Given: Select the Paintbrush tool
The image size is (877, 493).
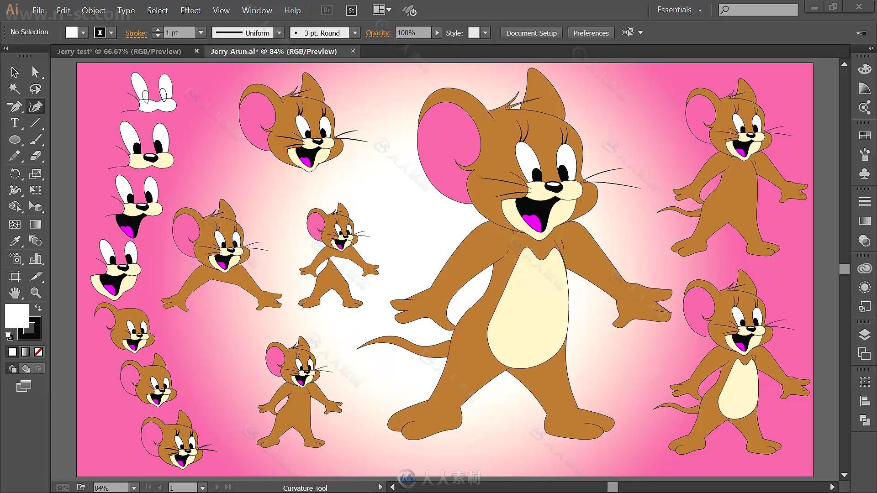Looking at the screenshot, I should point(35,140).
